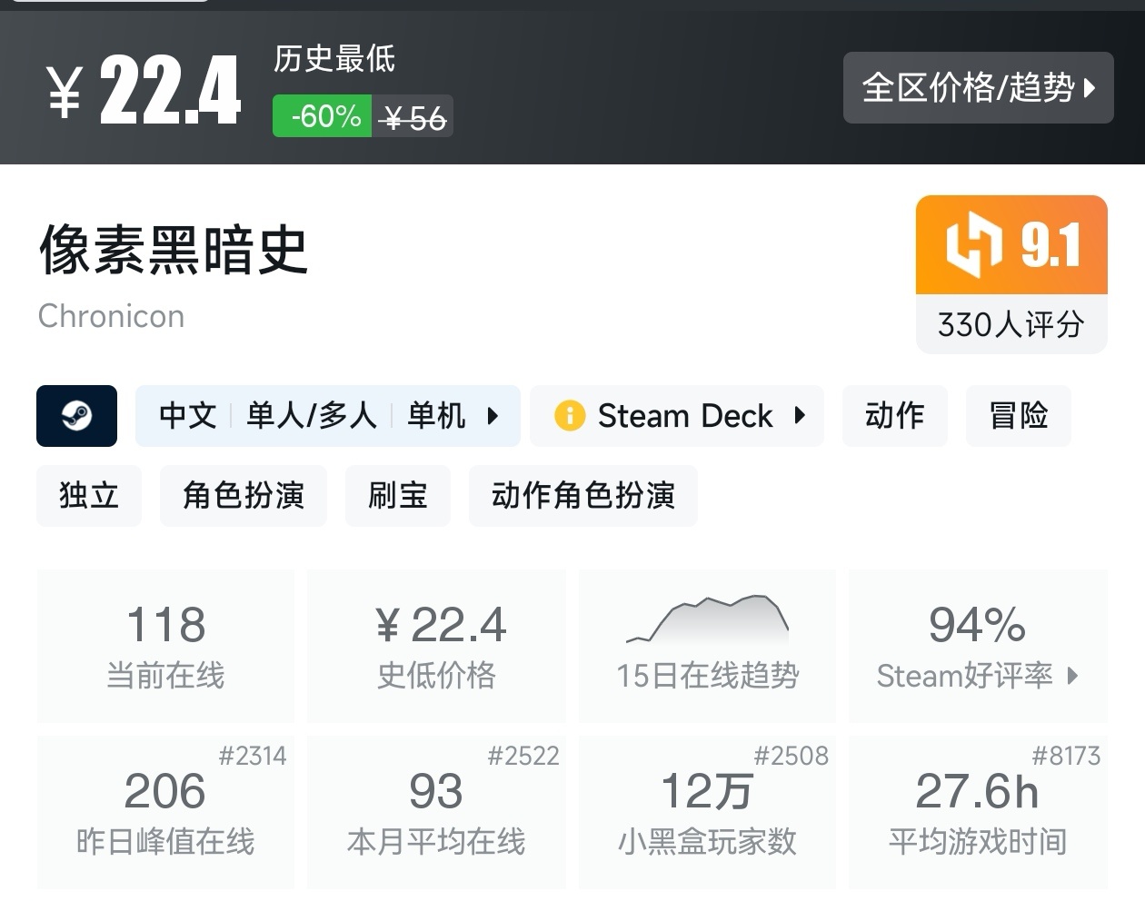This screenshot has height=901, width=1145.
Task: Select the 动作 tag
Action: (x=894, y=416)
